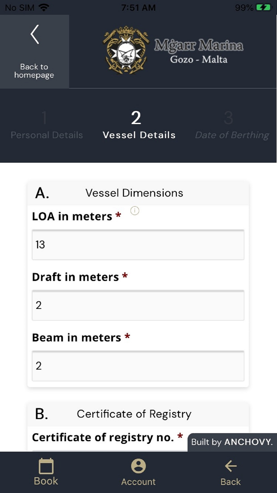The height and width of the screenshot is (493, 277).
Task: Jump to step 3 Date of Berthing
Action: point(232,125)
